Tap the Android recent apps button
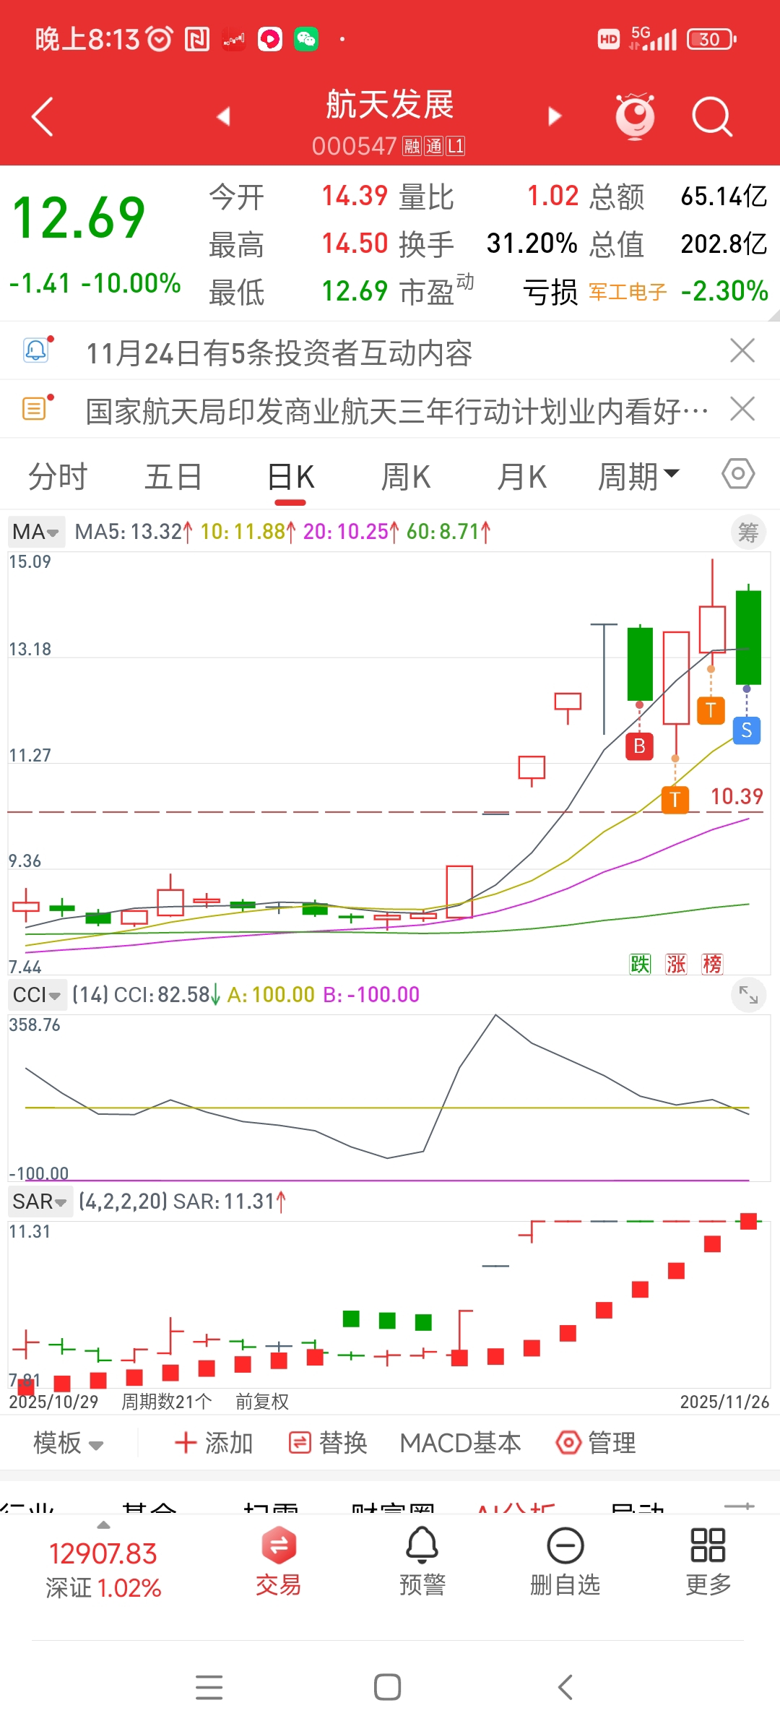 [209, 1687]
